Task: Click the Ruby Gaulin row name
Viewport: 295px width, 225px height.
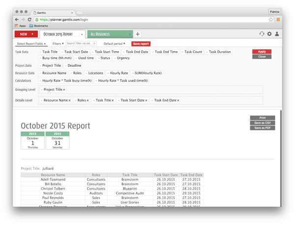Action: [x=53, y=202]
